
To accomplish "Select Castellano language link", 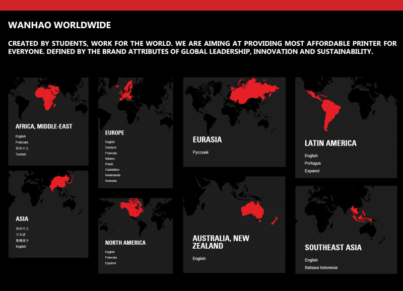I will tap(112, 170).
